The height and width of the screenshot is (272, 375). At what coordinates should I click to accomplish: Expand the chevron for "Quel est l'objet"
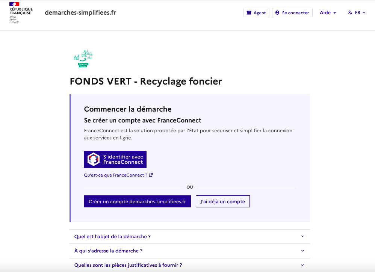tap(302, 237)
